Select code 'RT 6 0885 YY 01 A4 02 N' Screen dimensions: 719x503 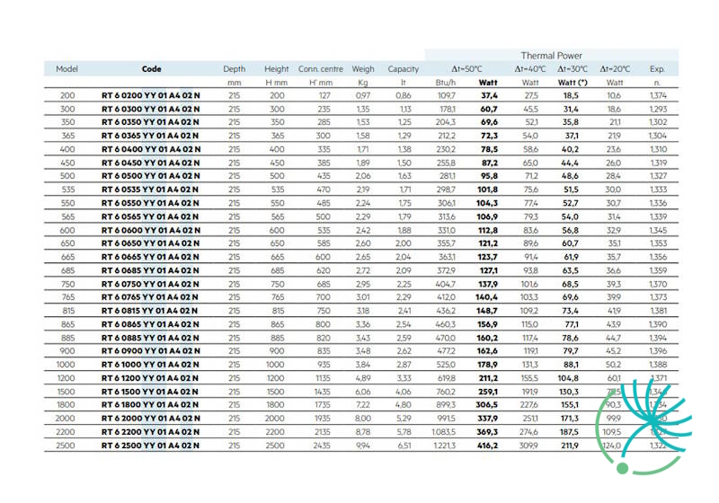point(150,338)
